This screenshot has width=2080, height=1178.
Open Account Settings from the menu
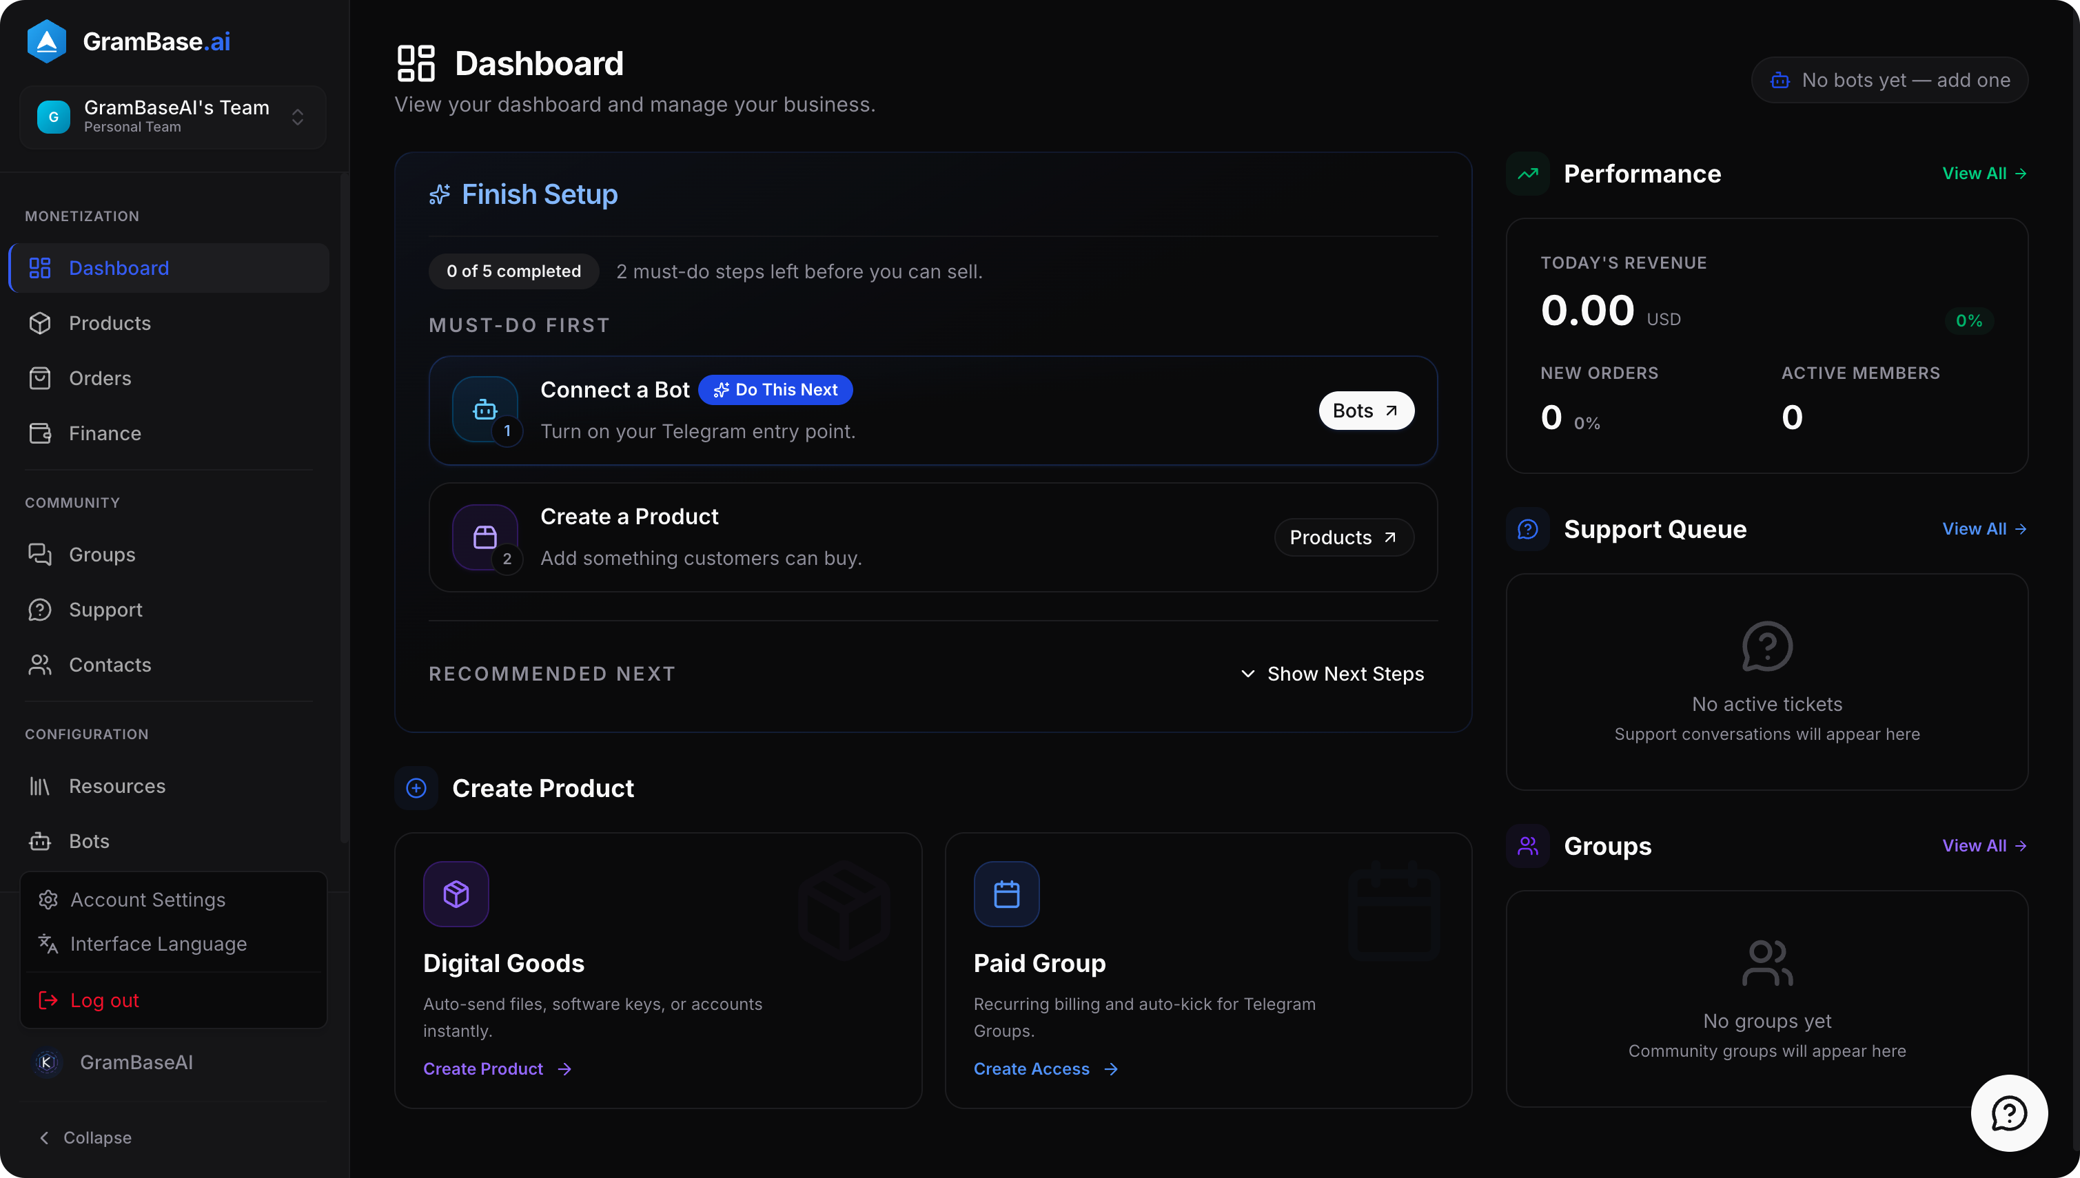click(x=147, y=900)
